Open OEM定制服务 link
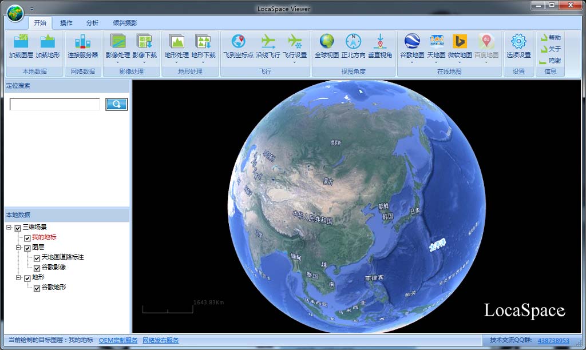The height and width of the screenshot is (350, 586). 118,340
